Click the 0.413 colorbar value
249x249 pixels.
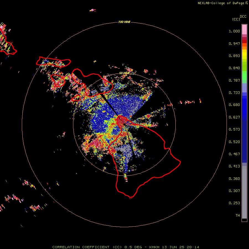click(234, 166)
